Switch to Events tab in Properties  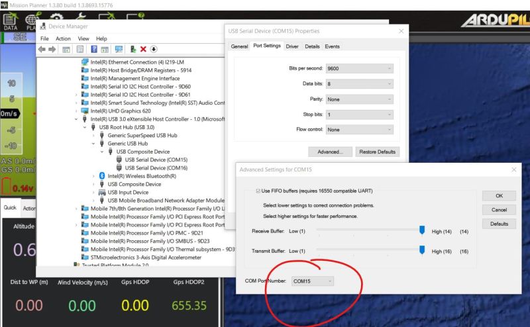tap(333, 46)
